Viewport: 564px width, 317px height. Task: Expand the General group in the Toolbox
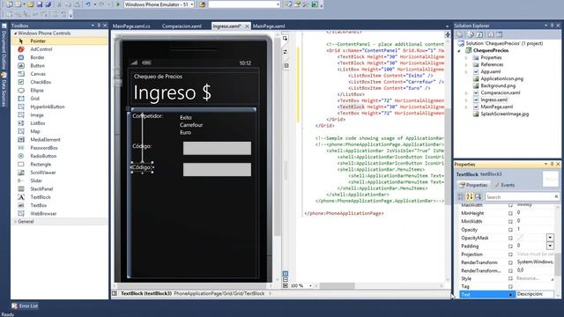tap(15, 222)
